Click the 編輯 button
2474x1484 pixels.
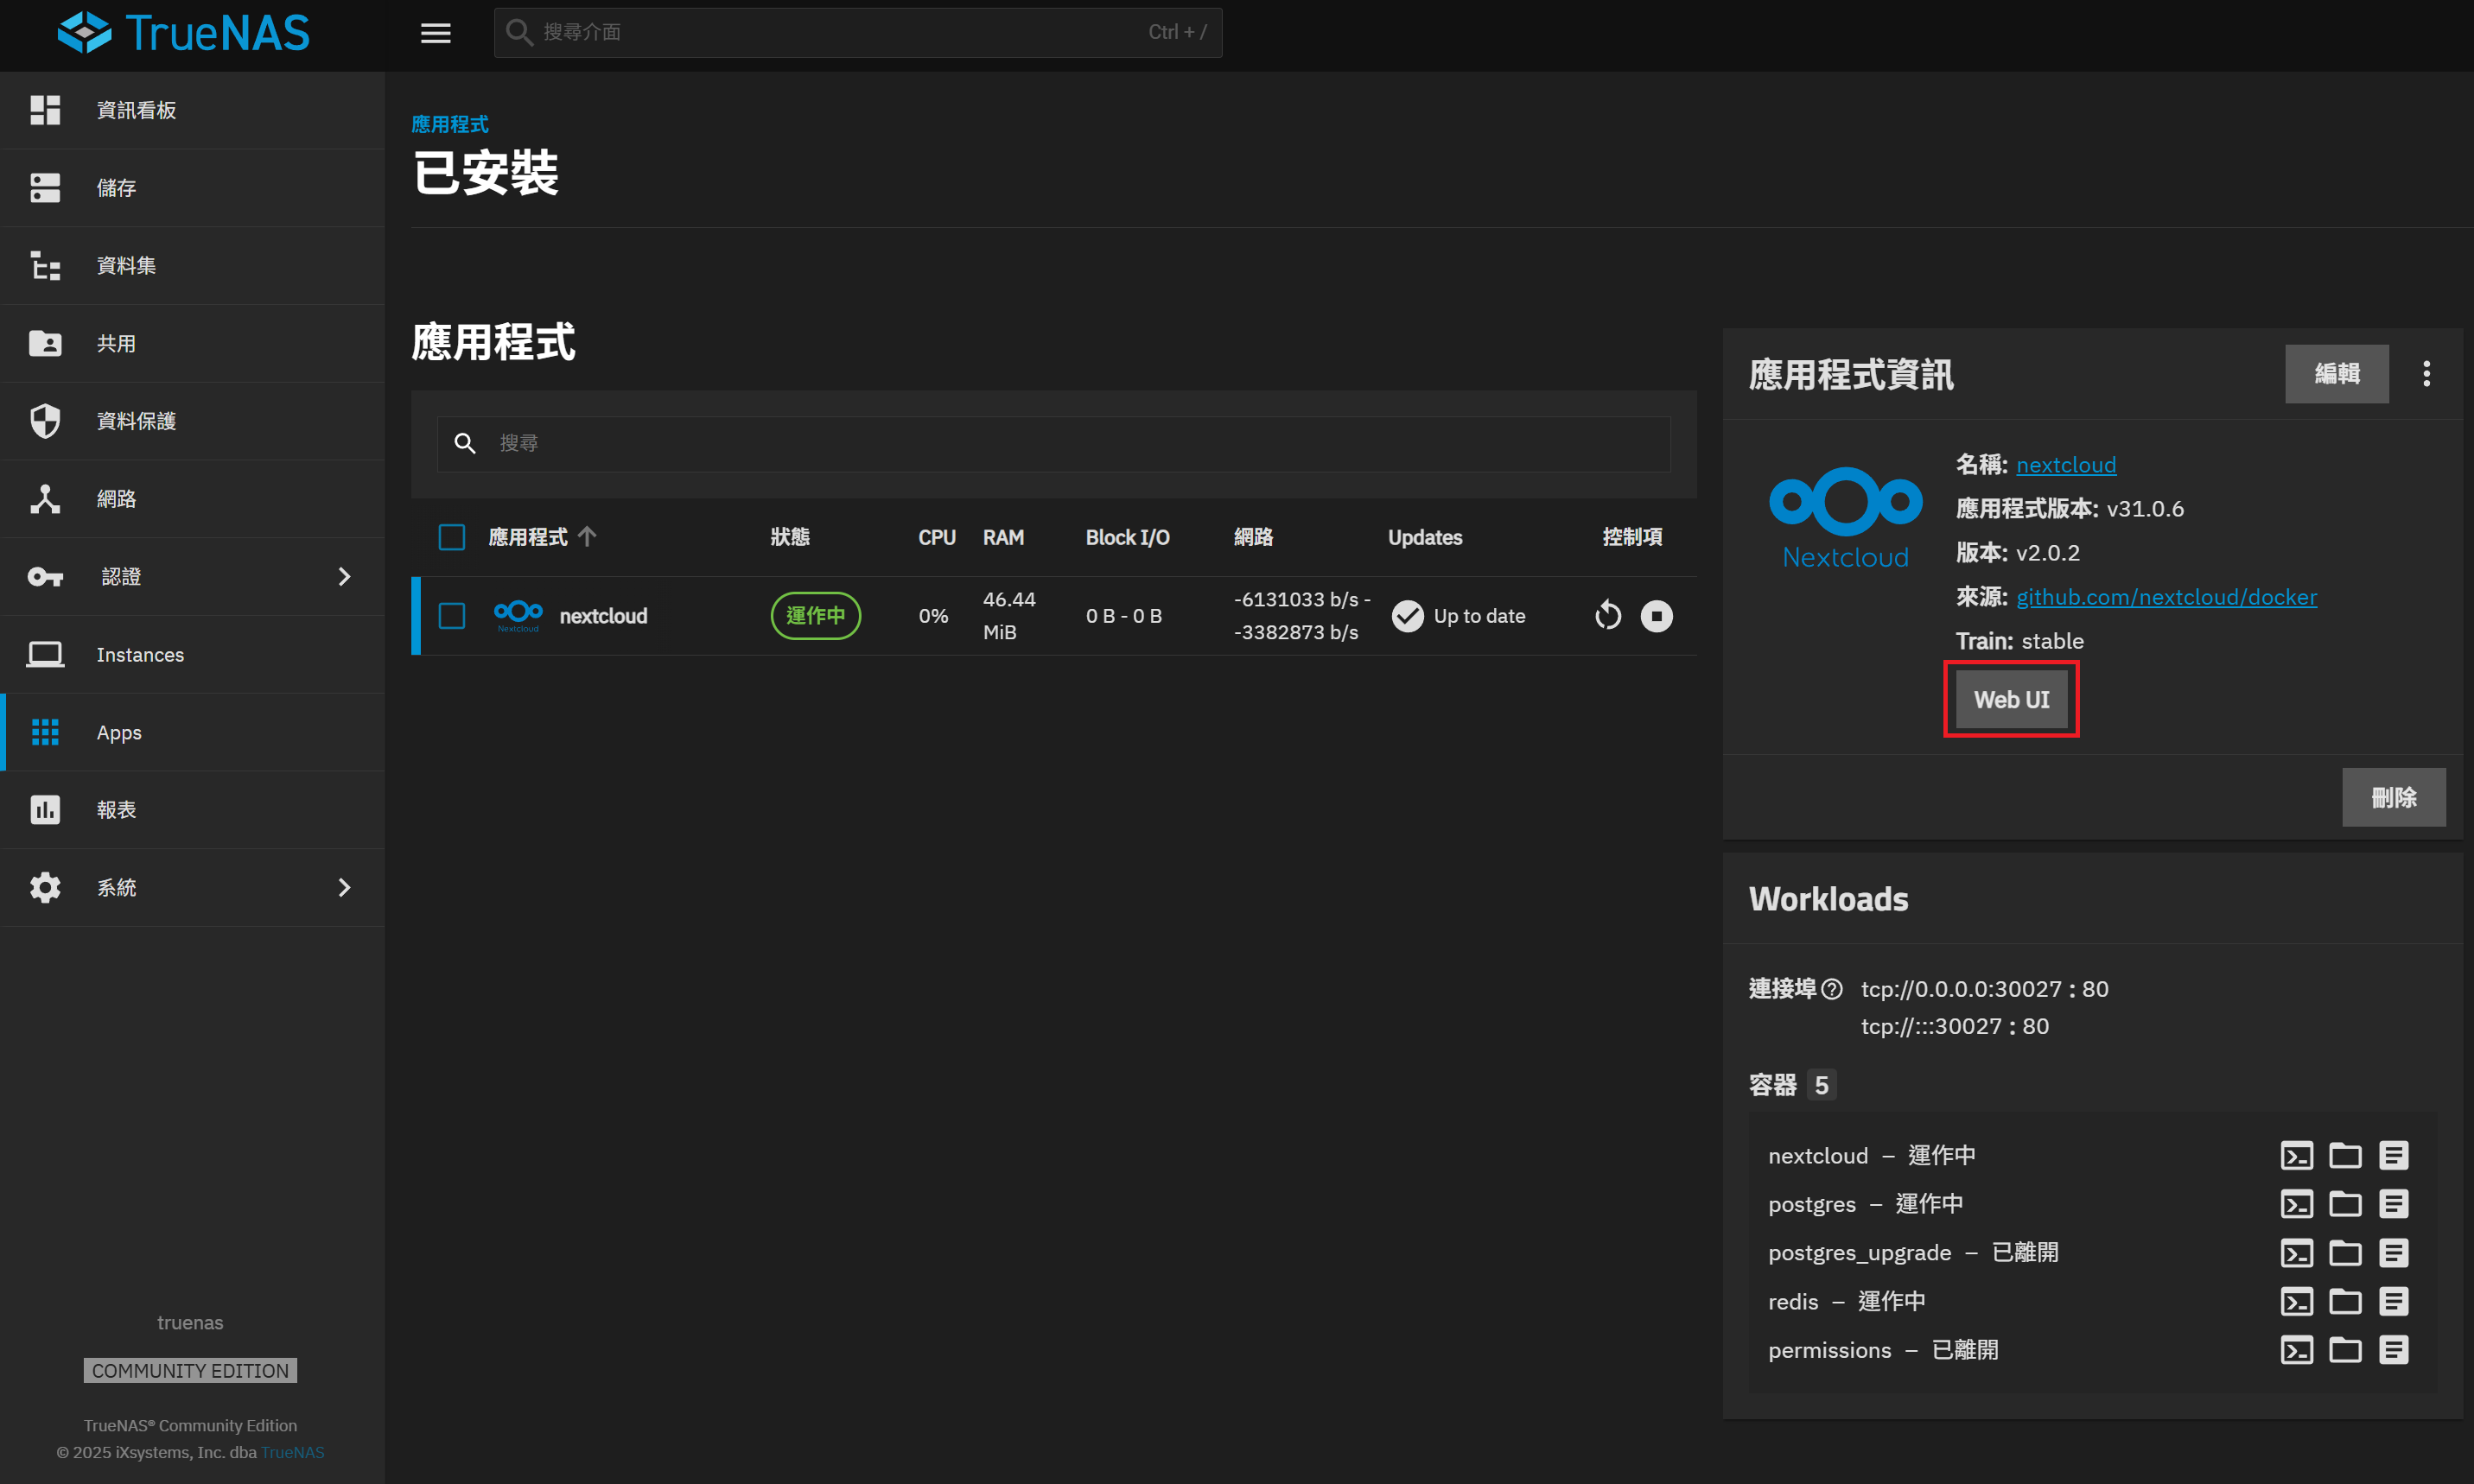pyautogui.click(x=2336, y=374)
